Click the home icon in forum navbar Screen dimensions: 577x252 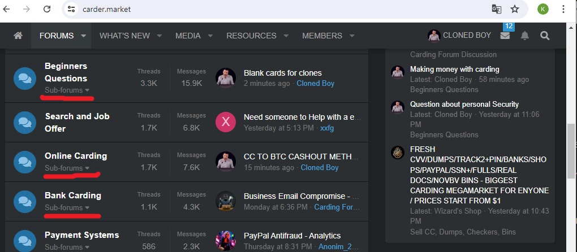(x=18, y=36)
